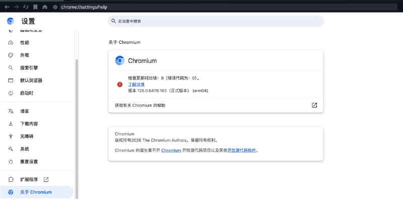Click the power icon next to 启动时
This screenshot has height=200, width=403.
point(11,93)
